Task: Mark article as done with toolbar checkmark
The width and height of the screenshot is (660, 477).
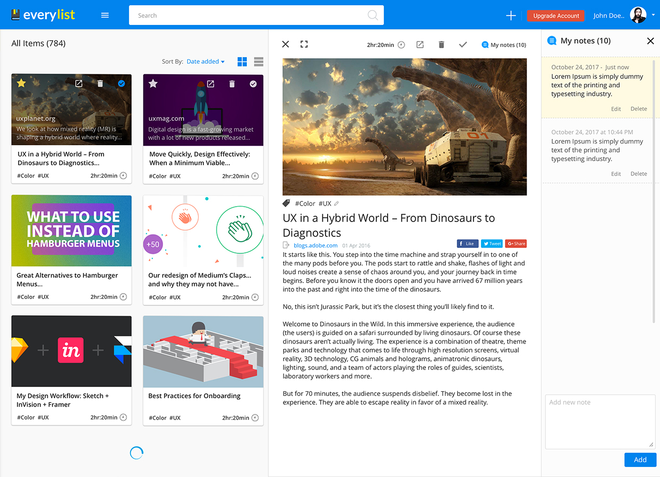Action: (x=463, y=45)
